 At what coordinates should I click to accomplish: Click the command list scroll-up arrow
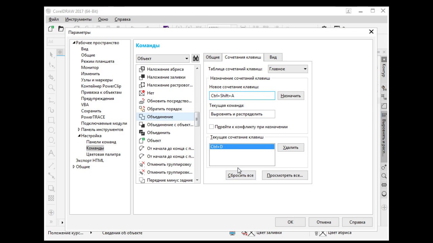[197, 68]
